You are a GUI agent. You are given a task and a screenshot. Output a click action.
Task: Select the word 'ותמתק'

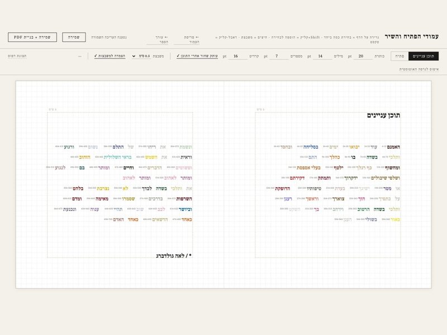tap(325, 178)
